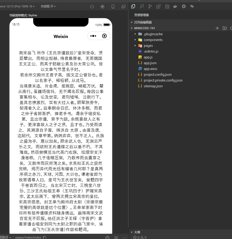Open the page path dropdown
The image size is (232, 239).
click(x=6, y=237)
